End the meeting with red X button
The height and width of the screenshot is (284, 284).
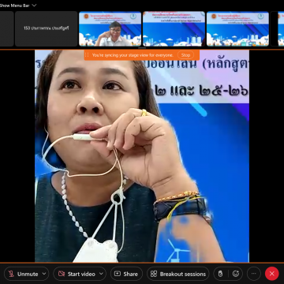click(272, 274)
